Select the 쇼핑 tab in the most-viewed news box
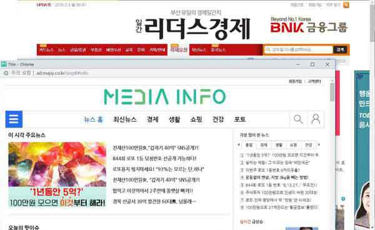Screen dimensions: 375x230 click(x=294, y=145)
